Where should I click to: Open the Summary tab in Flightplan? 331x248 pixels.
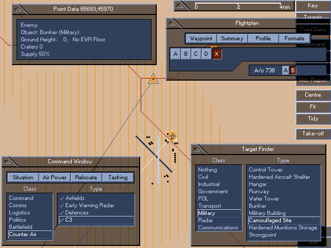[x=232, y=39]
